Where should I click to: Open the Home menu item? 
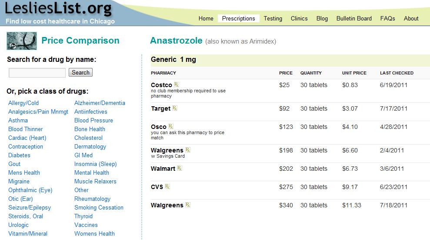206,18
